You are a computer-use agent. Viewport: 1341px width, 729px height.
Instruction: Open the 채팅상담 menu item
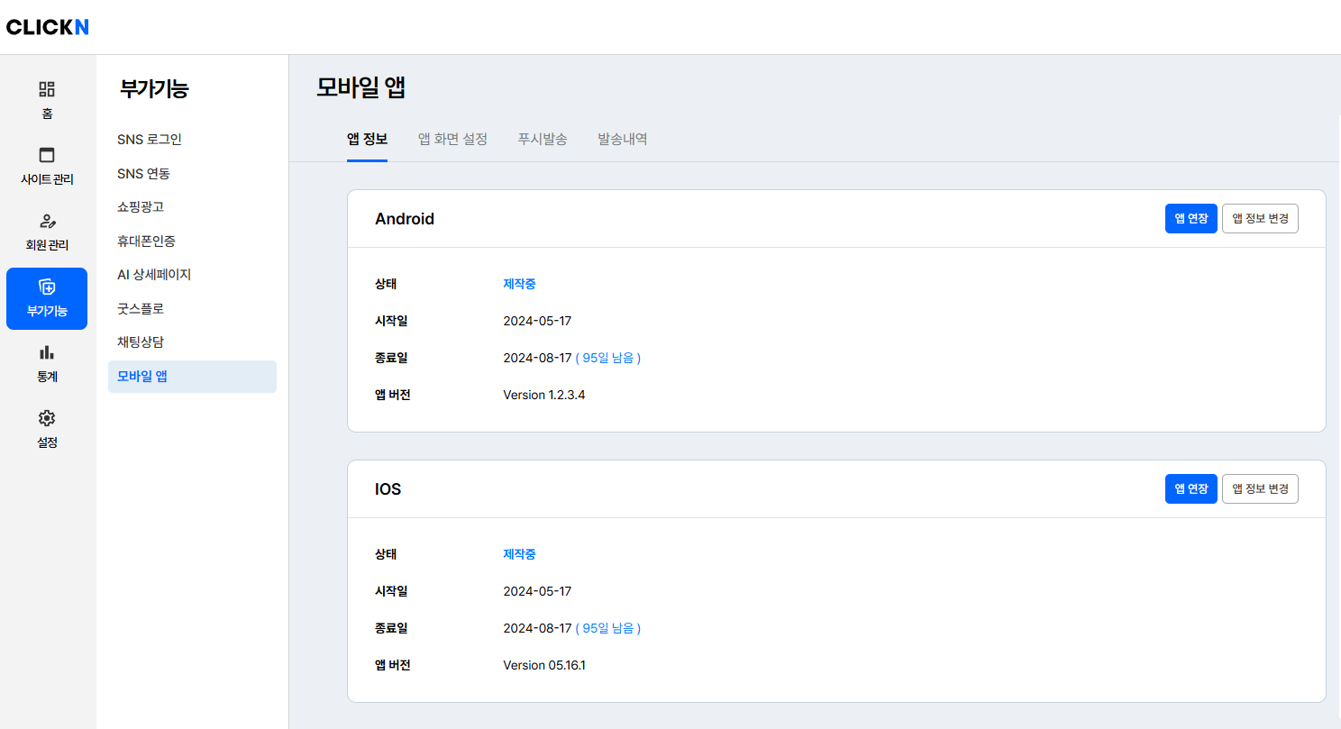(141, 342)
